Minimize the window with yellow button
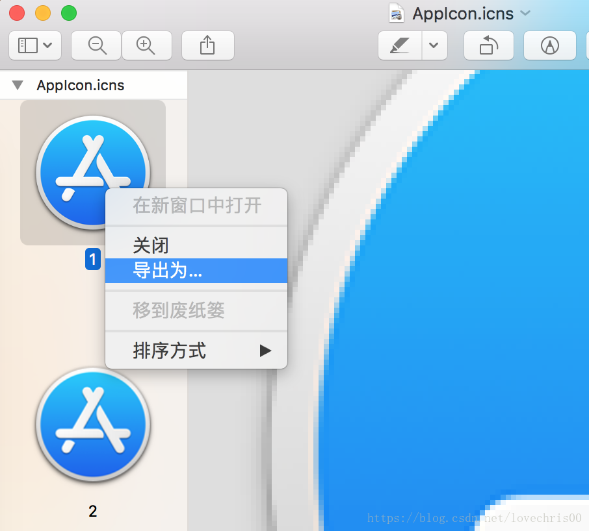This screenshot has width=589, height=531. pyautogui.click(x=43, y=13)
